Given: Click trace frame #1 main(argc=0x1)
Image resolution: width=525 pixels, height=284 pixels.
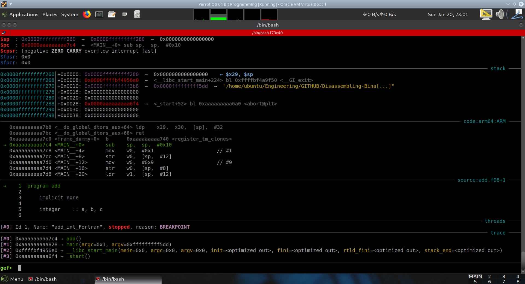Looking at the screenshot, I should click(86, 244).
